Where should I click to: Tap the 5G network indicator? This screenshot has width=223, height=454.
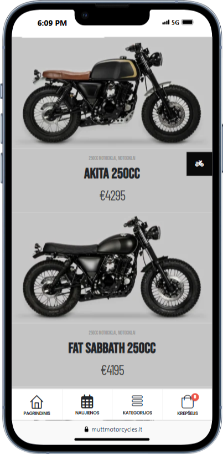click(x=175, y=22)
